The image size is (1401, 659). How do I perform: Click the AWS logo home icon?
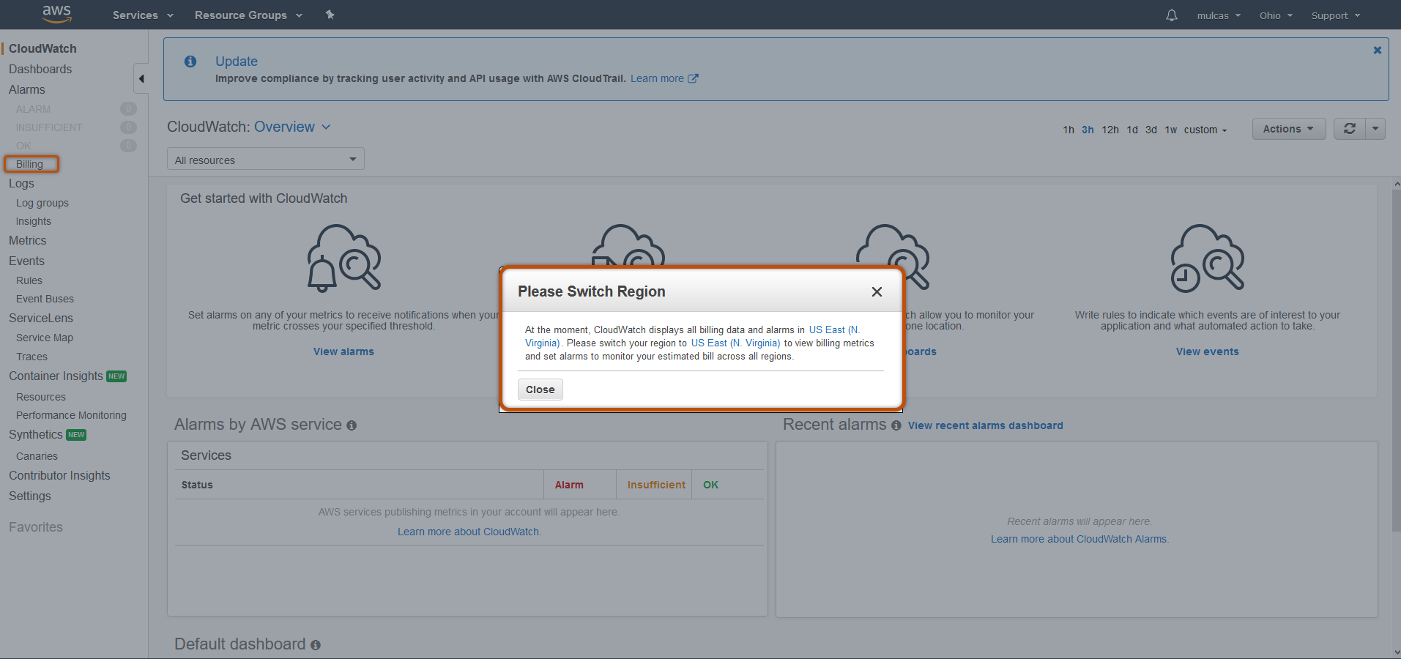(x=56, y=14)
